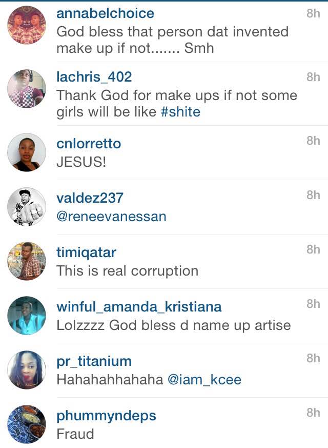Screen dimensions: 328x448
Task: Open the @iam_kcee mention
Action: [204, 380]
